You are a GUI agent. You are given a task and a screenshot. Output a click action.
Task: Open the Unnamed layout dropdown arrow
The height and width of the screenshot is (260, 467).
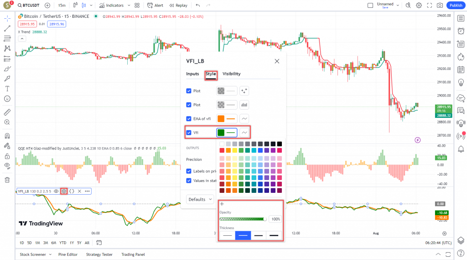click(x=398, y=5)
